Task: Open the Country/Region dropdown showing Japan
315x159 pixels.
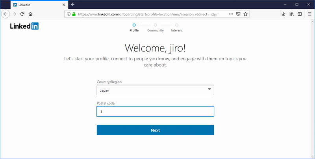Action: point(155,90)
